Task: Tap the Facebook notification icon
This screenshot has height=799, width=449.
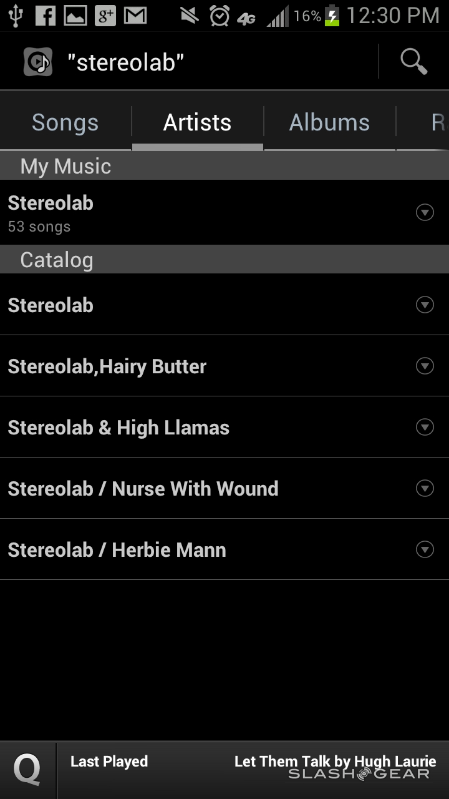Action: [x=45, y=15]
